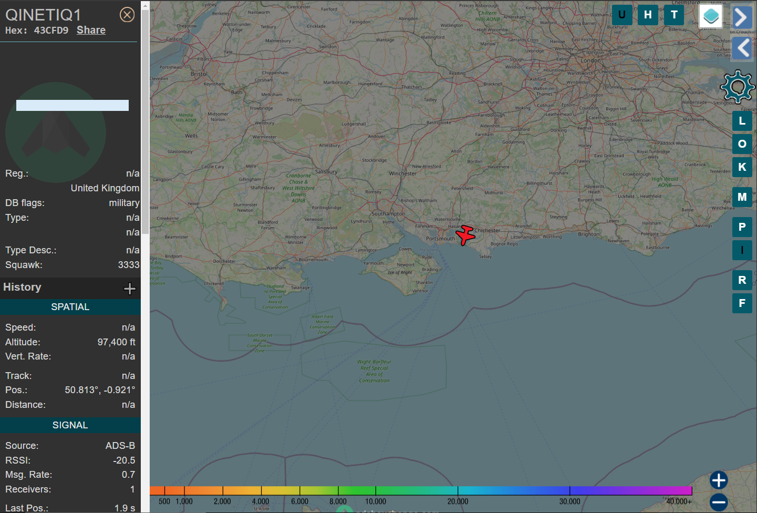
Task: Click the hex code 43CFD9
Action: 51,30
